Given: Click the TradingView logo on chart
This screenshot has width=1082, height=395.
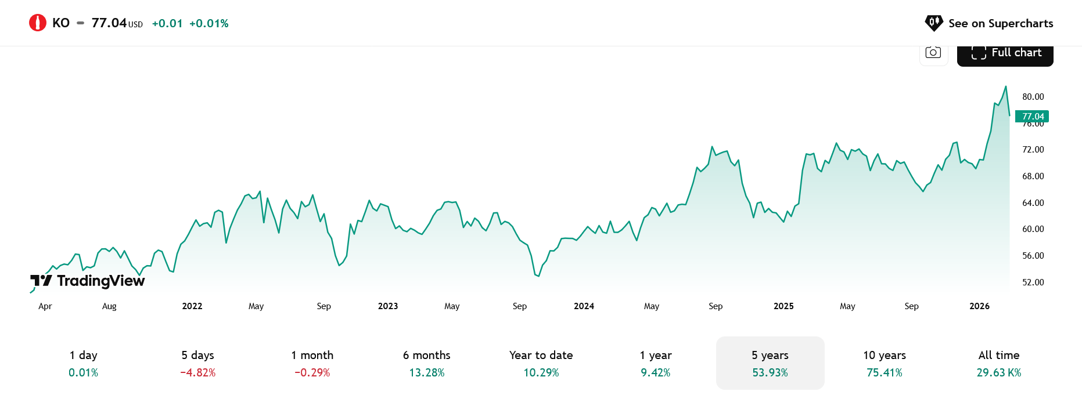Looking at the screenshot, I should point(88,281).
